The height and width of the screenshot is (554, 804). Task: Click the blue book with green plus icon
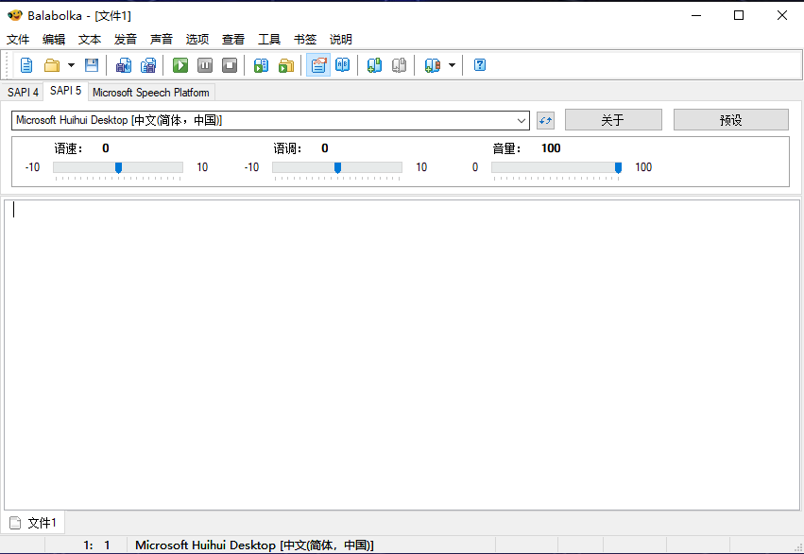tap(374, 65)
